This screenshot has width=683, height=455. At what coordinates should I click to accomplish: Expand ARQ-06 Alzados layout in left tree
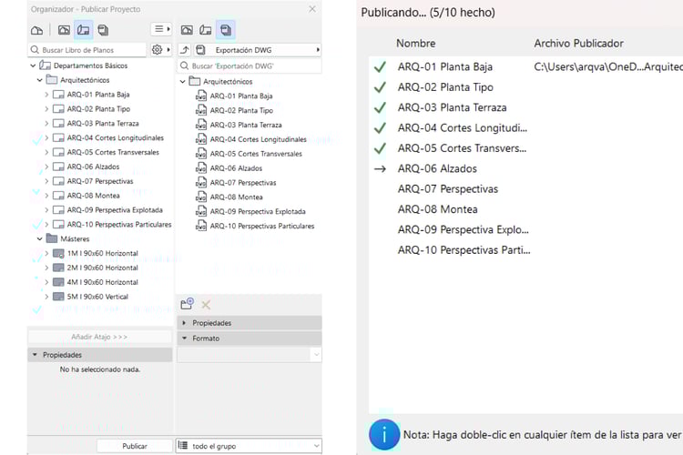click(x=46, y=167)
